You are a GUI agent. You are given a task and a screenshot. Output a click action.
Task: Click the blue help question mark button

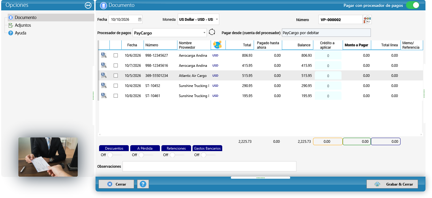coord(143,184)
